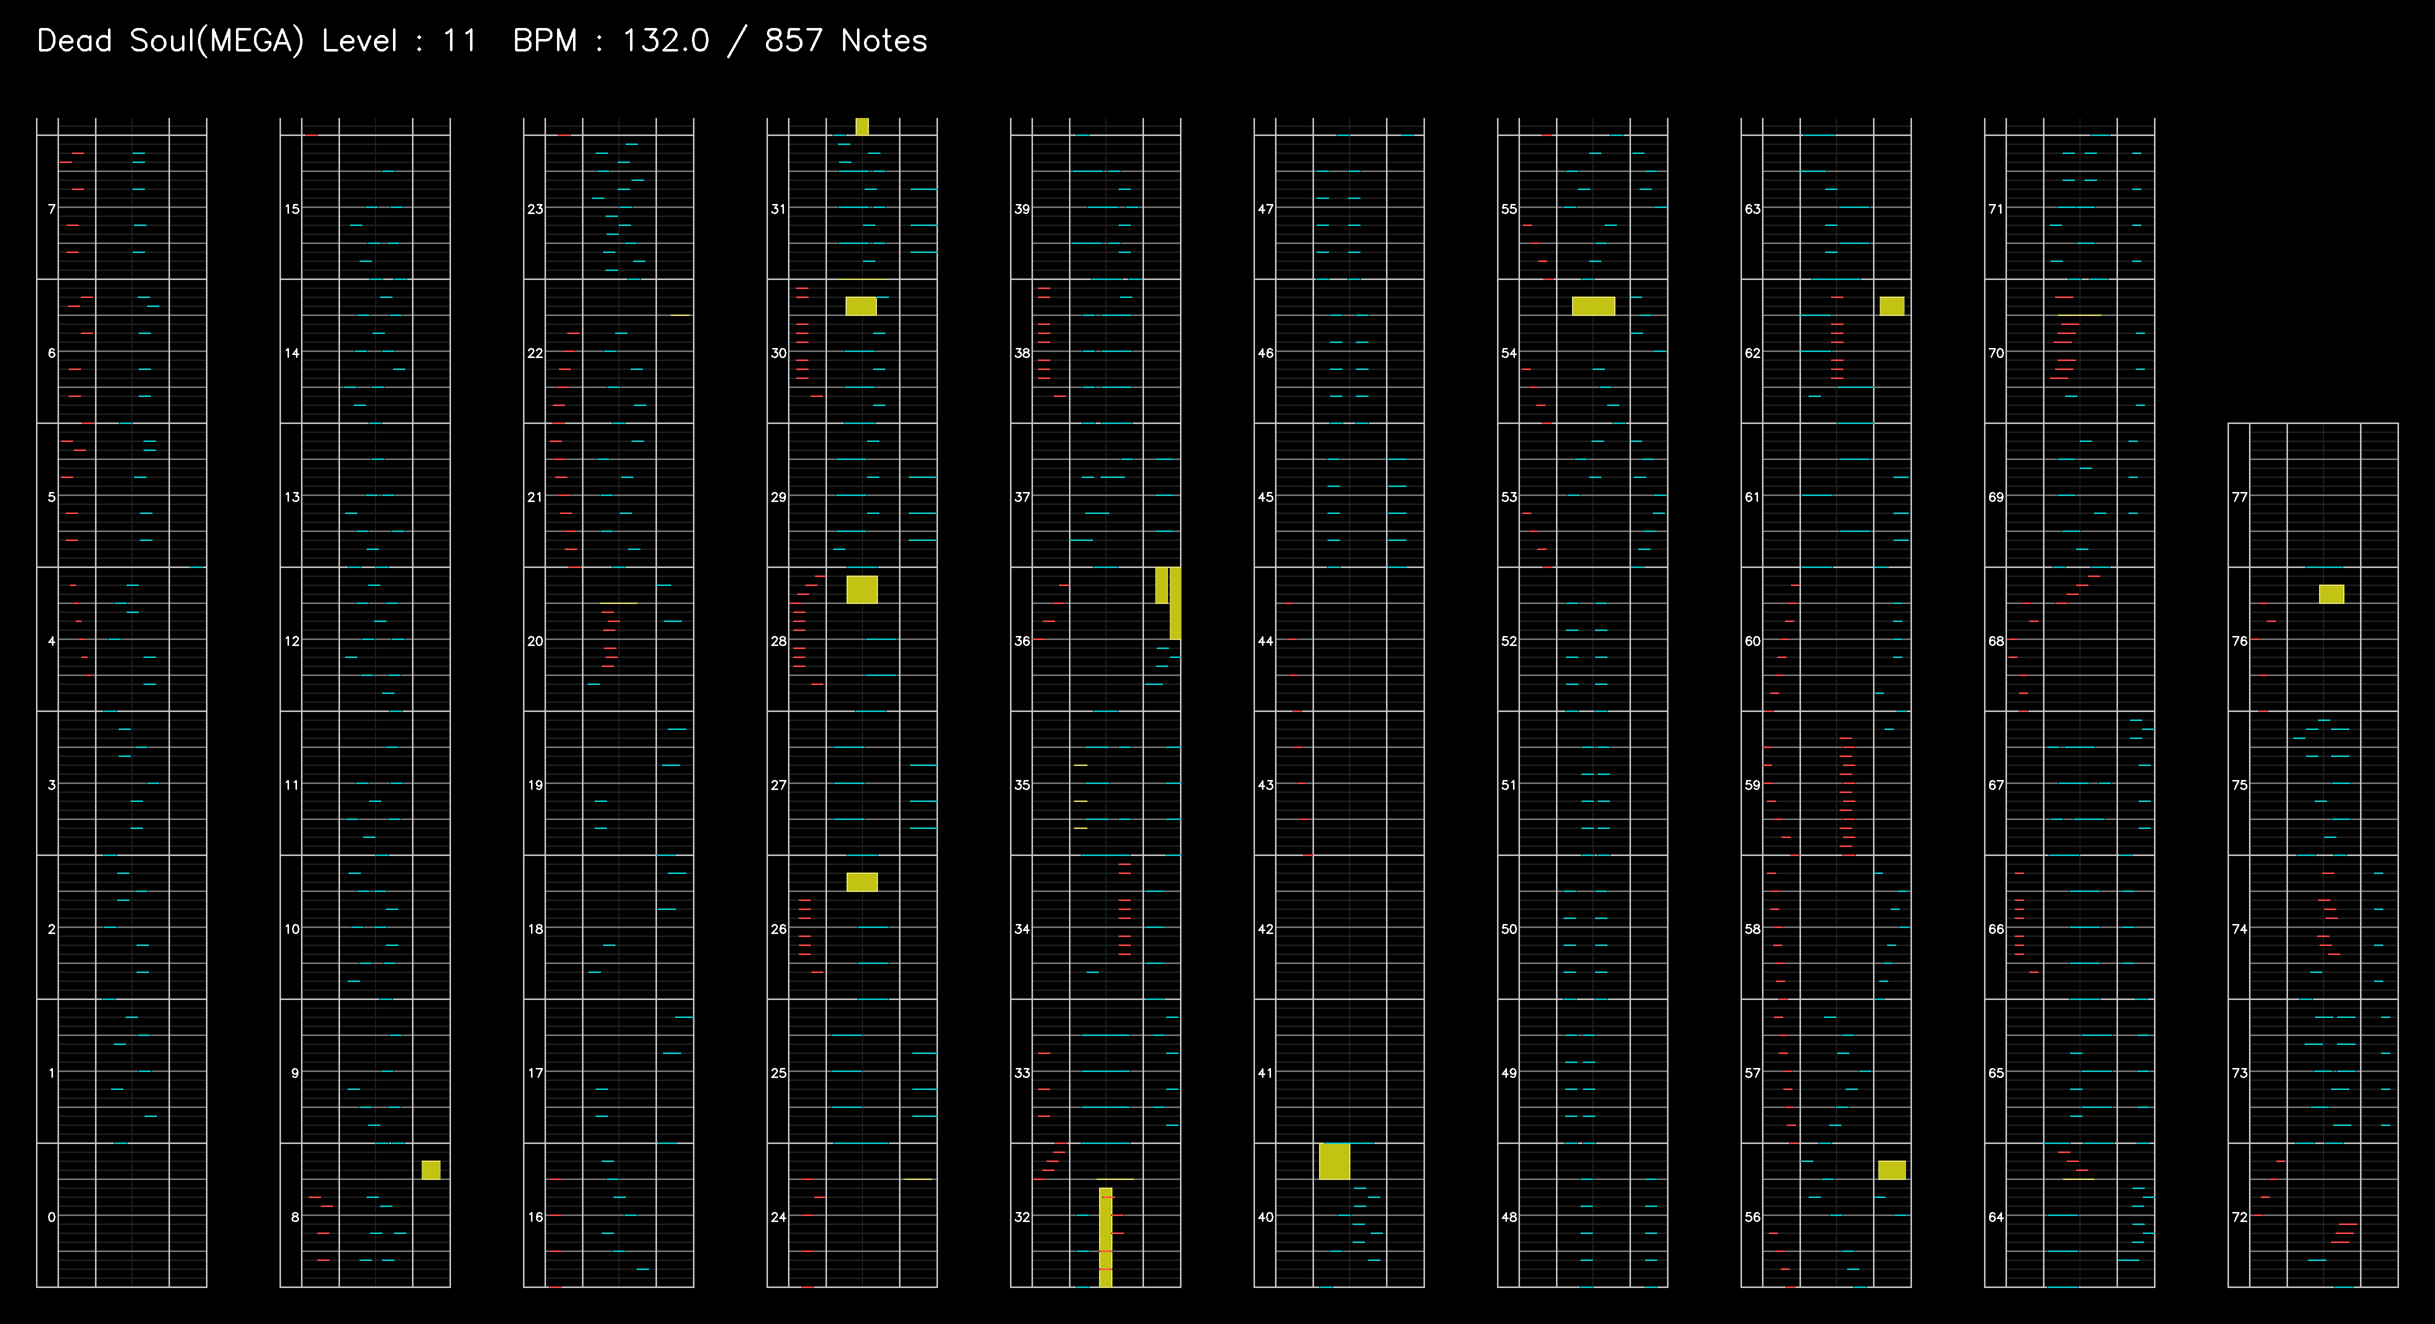
Task: Click measure number 48
Action: (1509, 1217)
